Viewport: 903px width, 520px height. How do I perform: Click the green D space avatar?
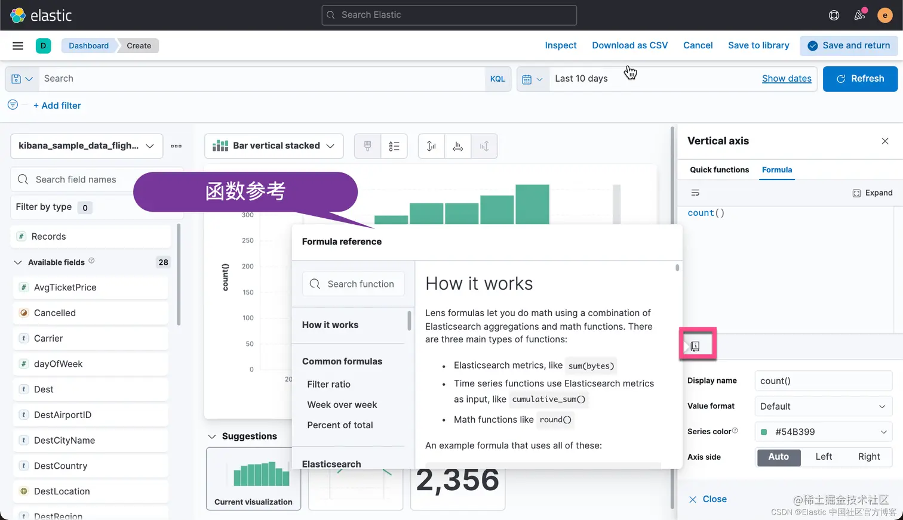43,45
